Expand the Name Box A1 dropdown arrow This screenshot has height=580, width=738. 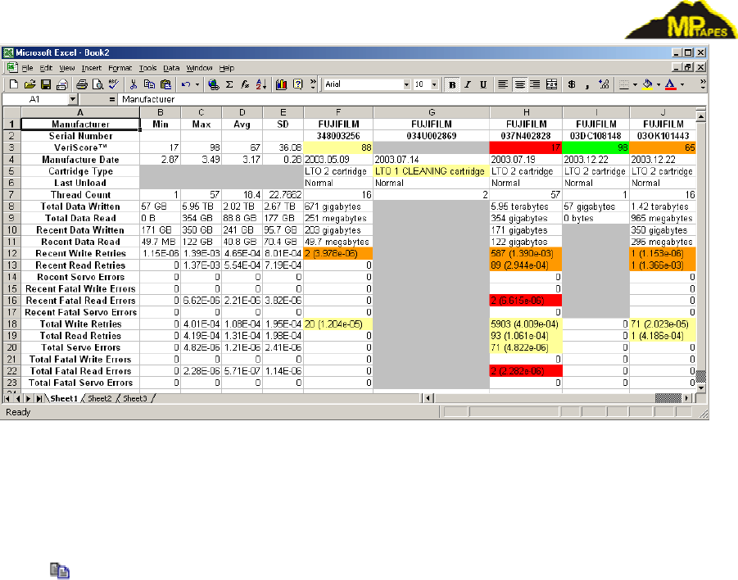coord(72,99)
